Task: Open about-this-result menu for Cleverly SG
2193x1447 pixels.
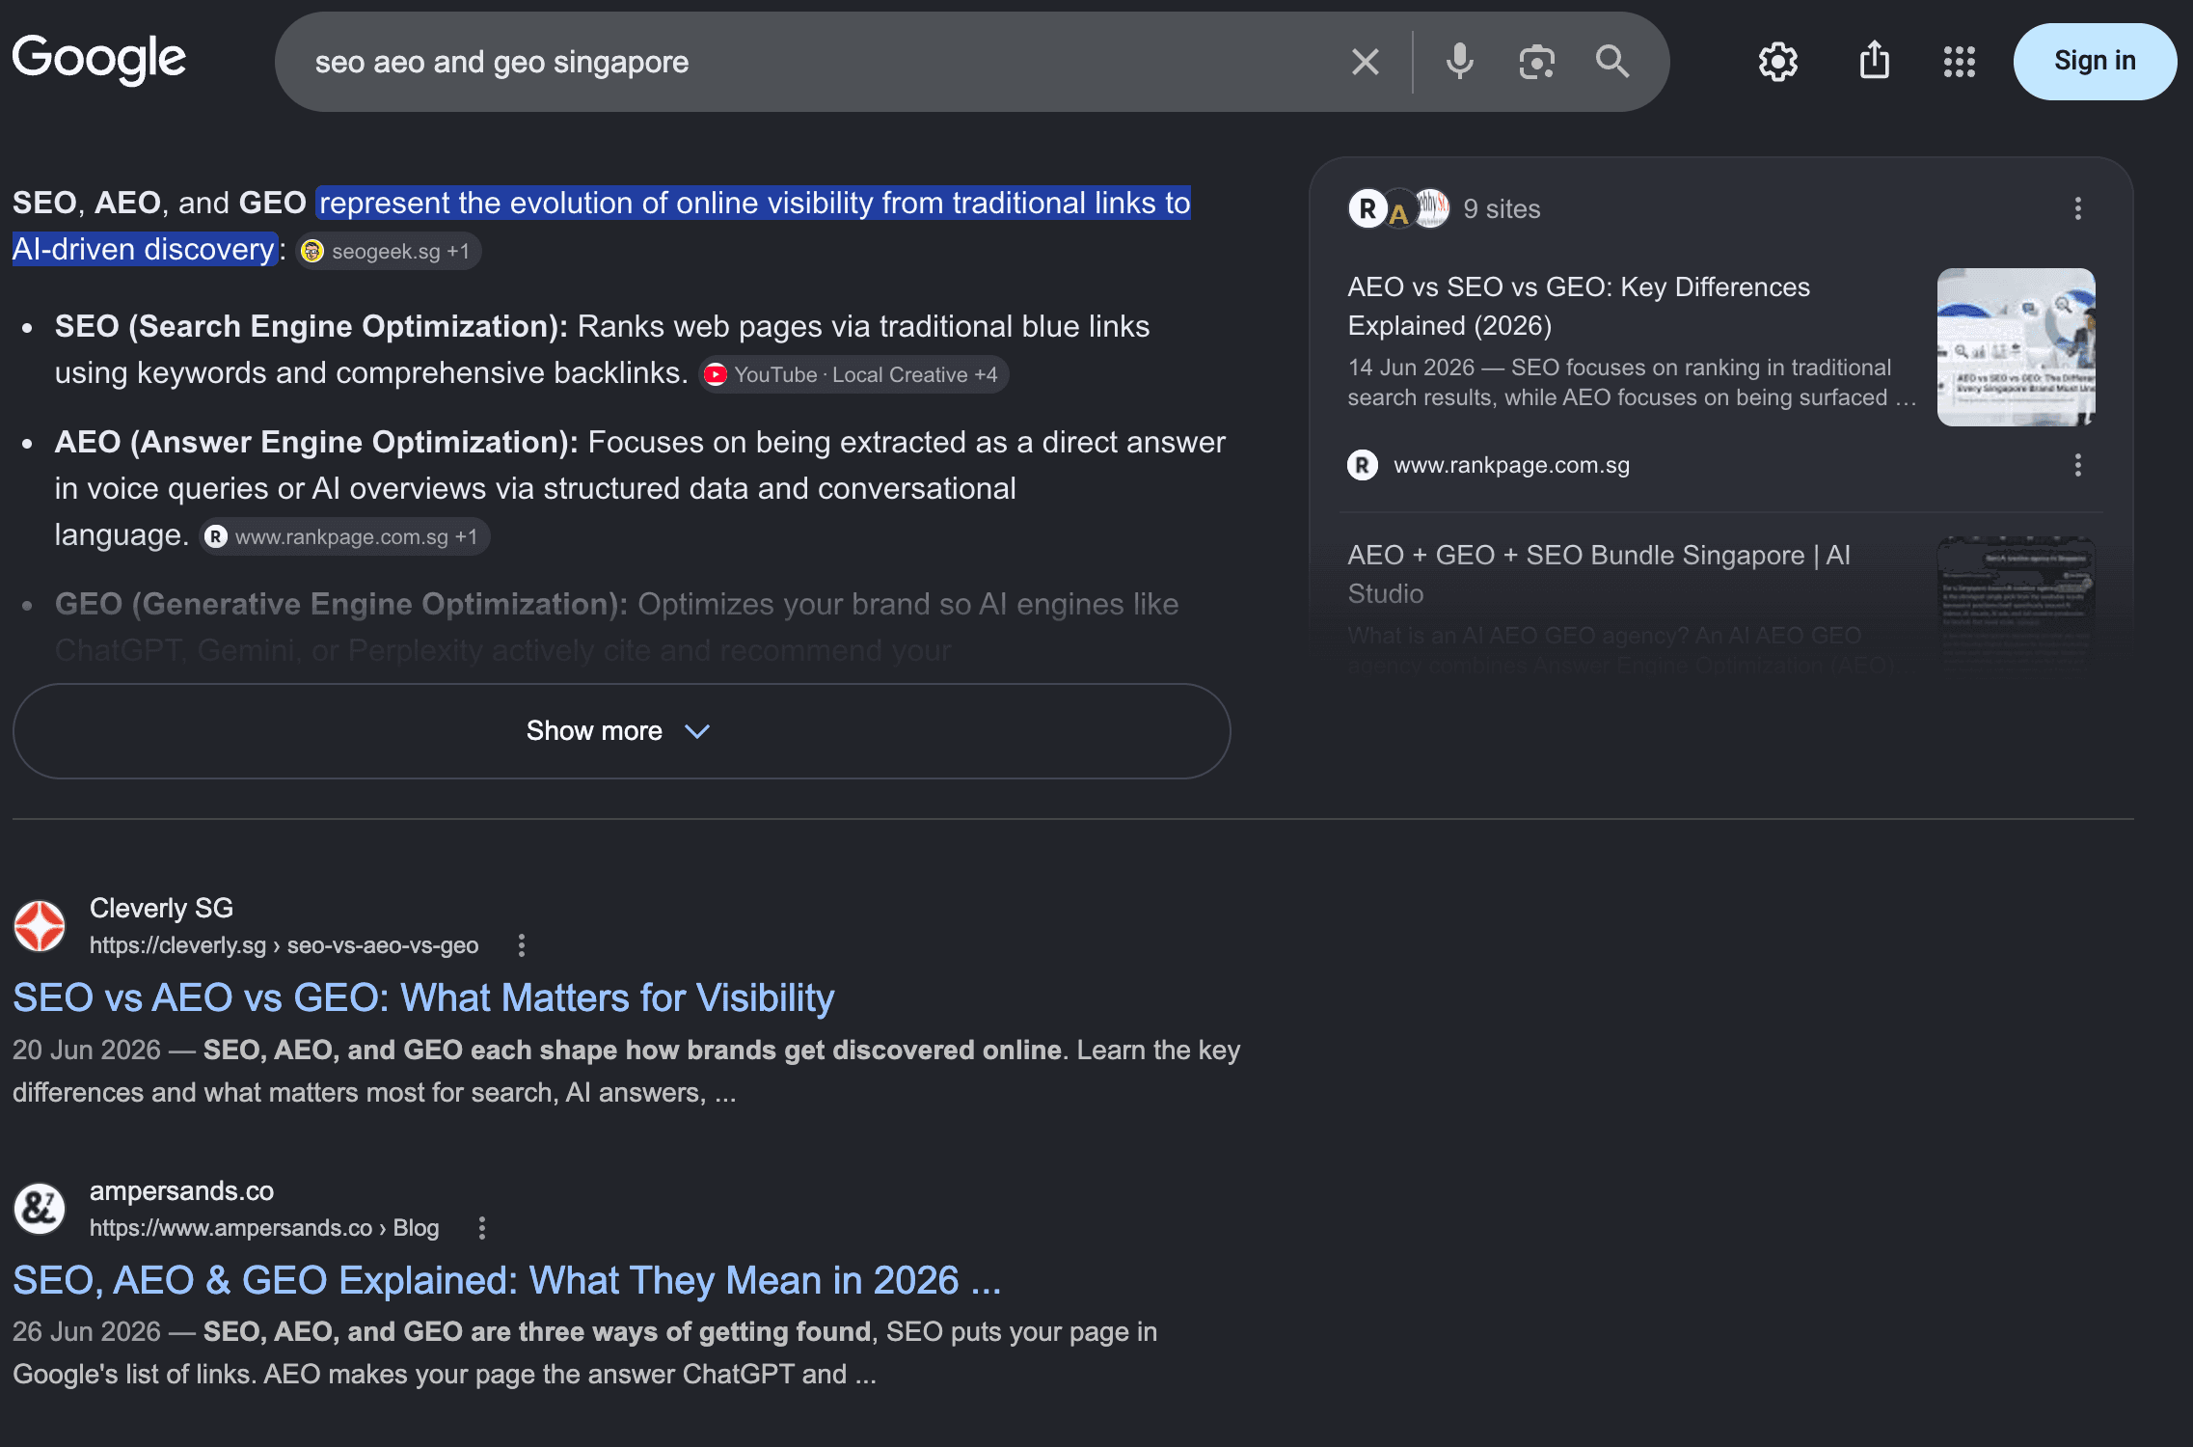Action: click(521, 945)
